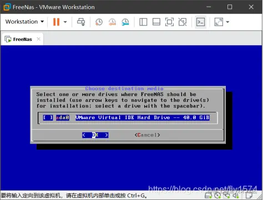Open the Workstation menu dropdown
The image size is (263, 200).
24,22
